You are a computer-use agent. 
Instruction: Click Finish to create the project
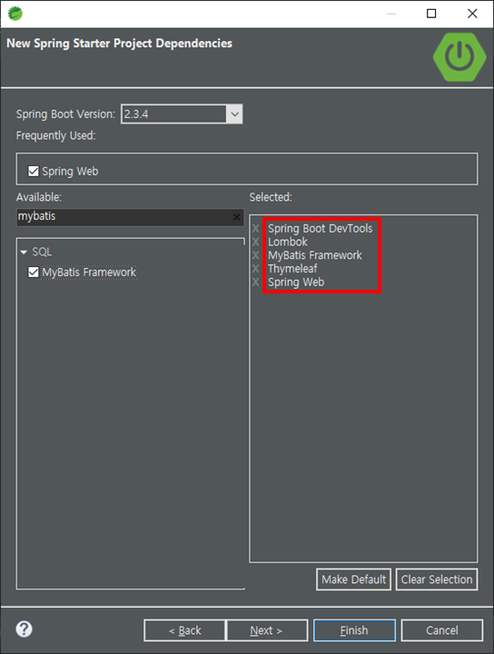[x=354, y=630]
